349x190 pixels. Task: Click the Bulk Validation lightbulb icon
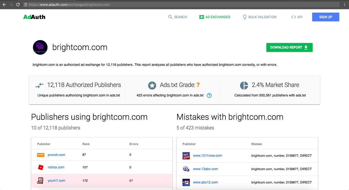[x=245, y=17]
